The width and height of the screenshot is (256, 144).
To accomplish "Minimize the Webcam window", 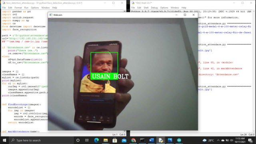I will coord(176,15).
